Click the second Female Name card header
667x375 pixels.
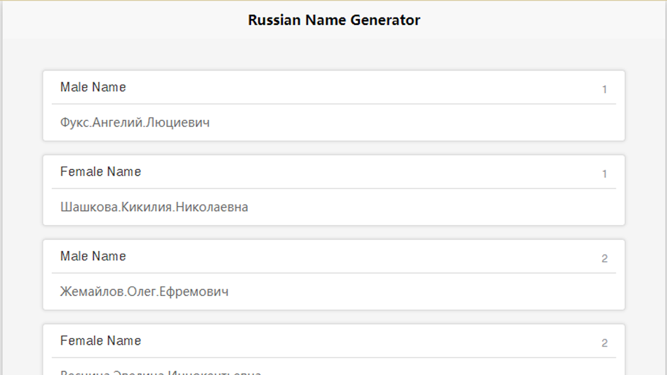(100, 341)
